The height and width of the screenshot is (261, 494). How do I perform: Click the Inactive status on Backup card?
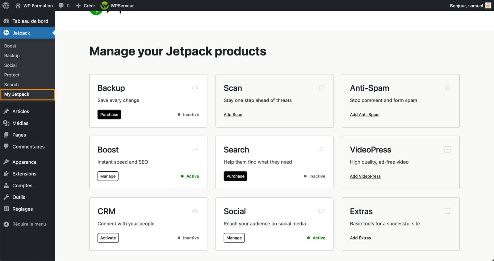pos(188,115)
